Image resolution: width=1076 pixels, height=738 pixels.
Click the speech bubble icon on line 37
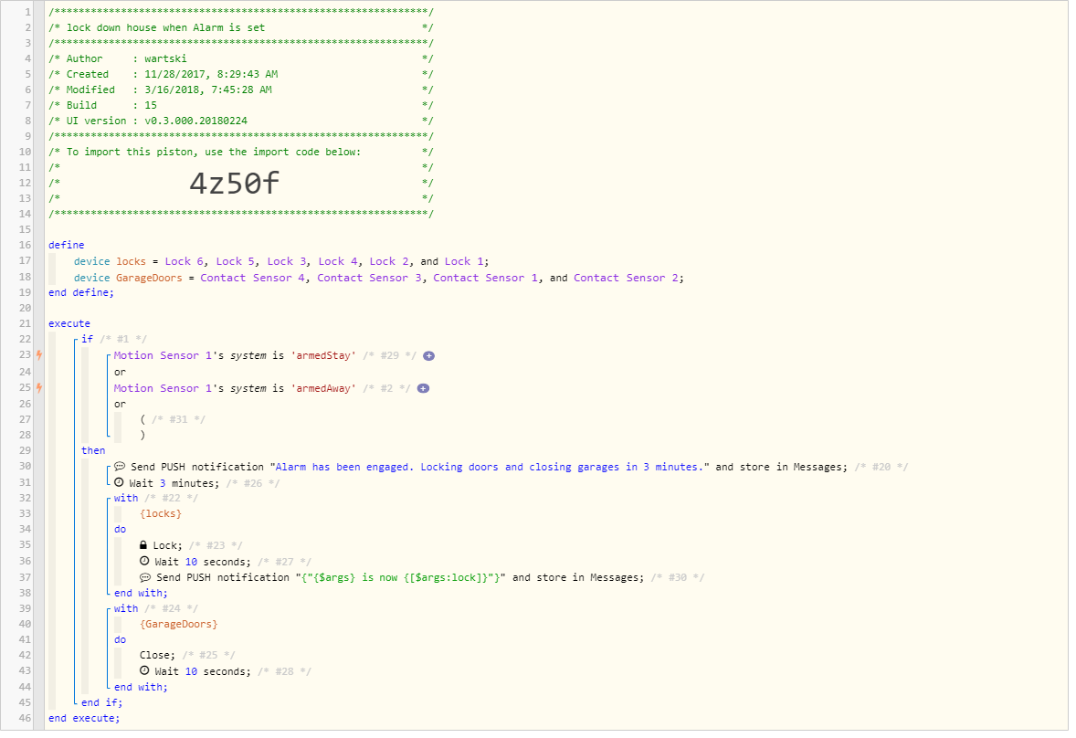pyautogui.click(x=145, y=577)
